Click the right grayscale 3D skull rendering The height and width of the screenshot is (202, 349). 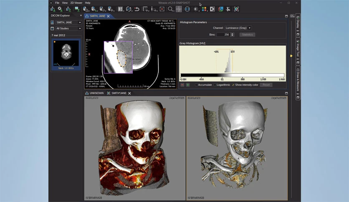(237, 148)
